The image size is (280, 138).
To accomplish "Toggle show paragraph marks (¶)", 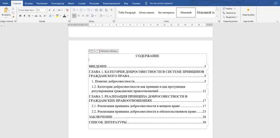I will point(112,10).
